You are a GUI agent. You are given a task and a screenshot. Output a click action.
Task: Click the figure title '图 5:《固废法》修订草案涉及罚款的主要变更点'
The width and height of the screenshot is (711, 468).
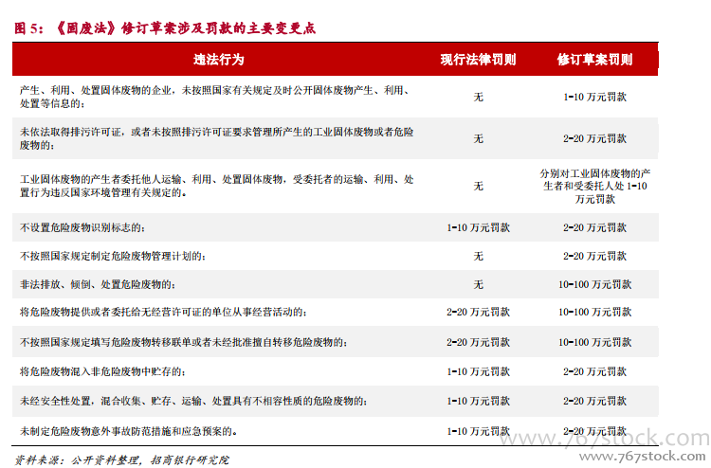point(165,28)
